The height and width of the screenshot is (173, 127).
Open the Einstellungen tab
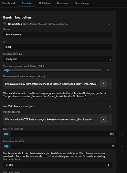coord(83,3)
